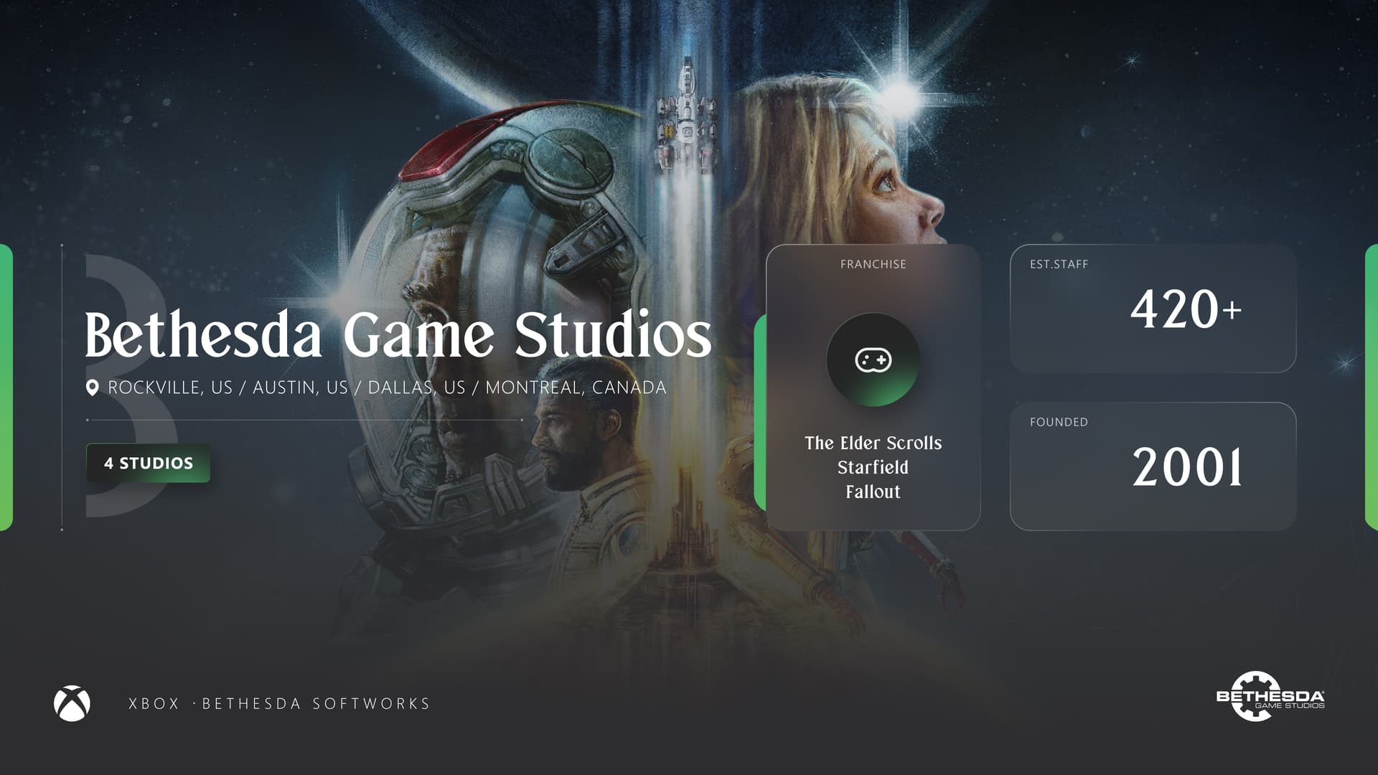Select the EST.STAFF 420+ card

[1153, 309]
